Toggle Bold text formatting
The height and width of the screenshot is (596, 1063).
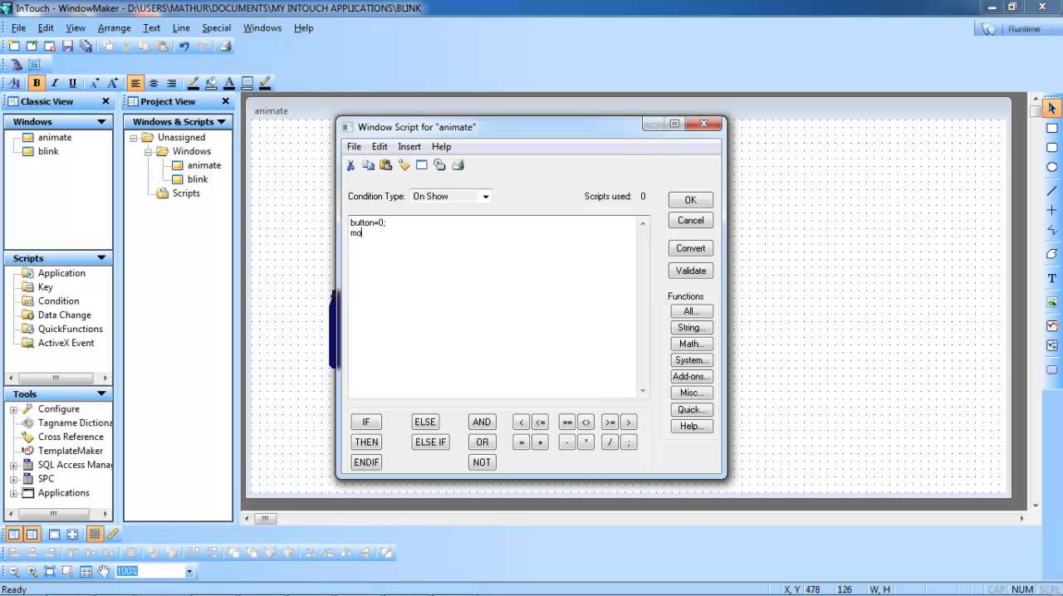37,83
